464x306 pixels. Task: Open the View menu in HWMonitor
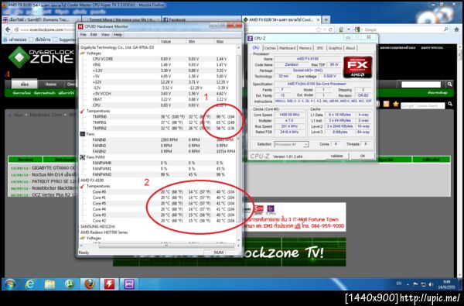(x=105, y=35)
